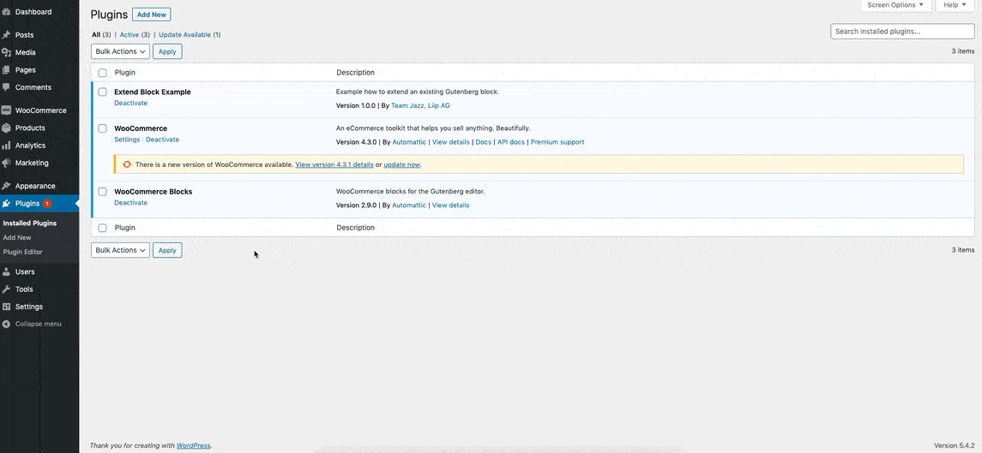
Task: Click the Tools wrench icon
Action: click(x=6, y=289)
